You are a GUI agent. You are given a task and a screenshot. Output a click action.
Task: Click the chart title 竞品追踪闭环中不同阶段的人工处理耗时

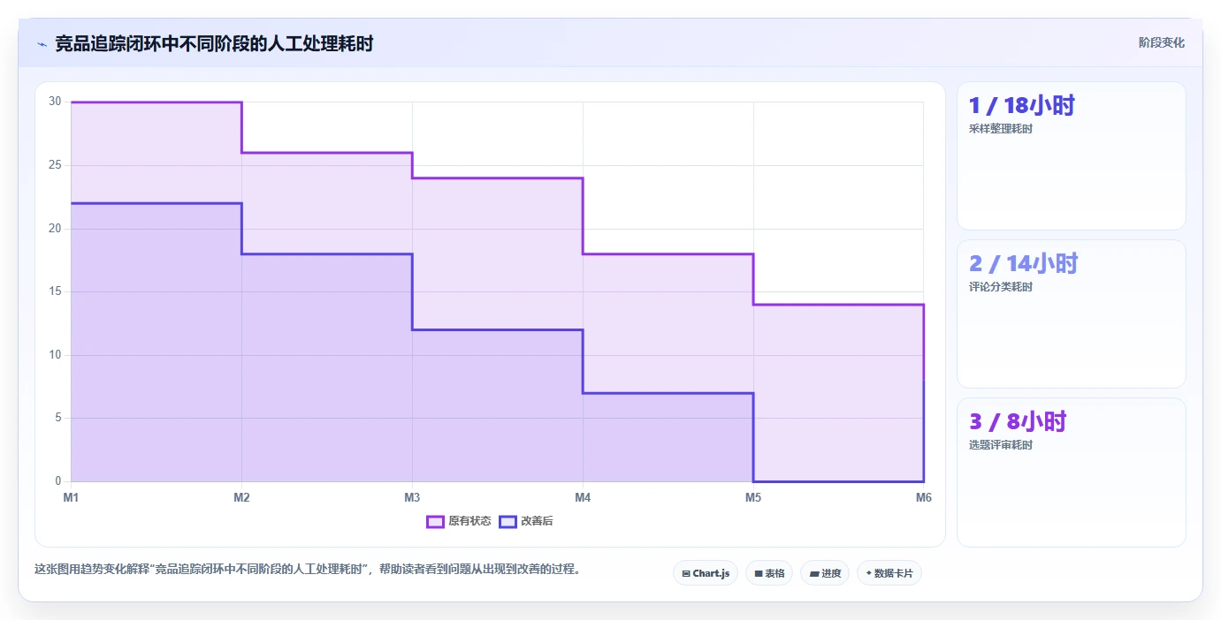pos(214,43)
